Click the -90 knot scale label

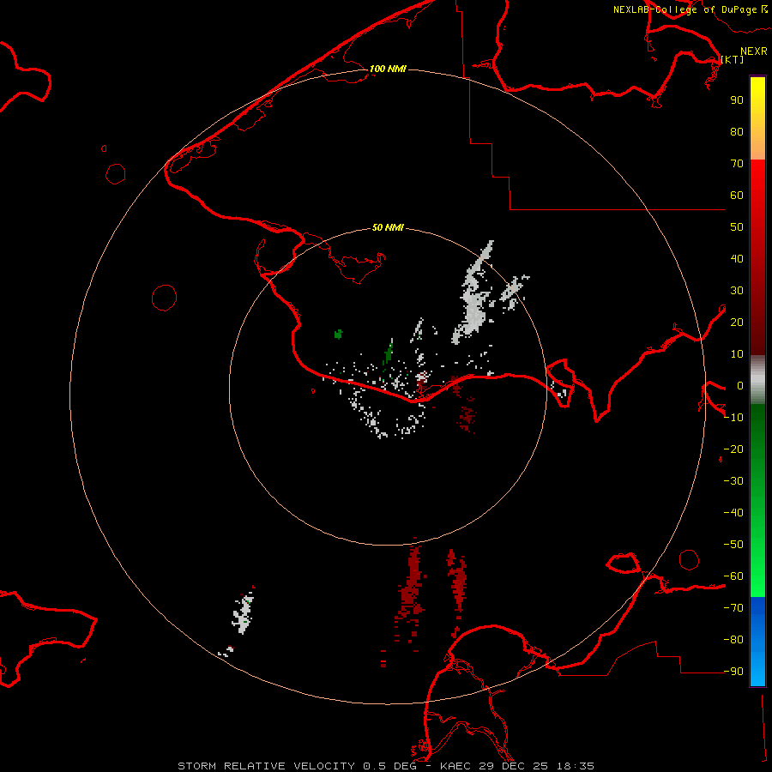click(733, 672)
